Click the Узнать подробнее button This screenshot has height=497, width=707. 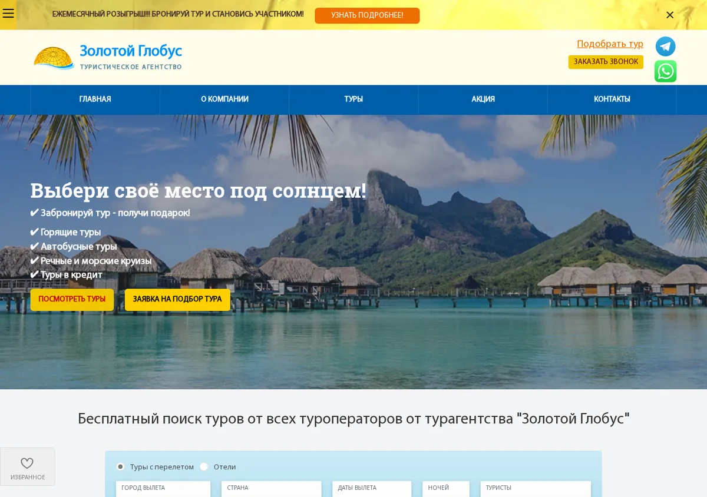point(367,15)
